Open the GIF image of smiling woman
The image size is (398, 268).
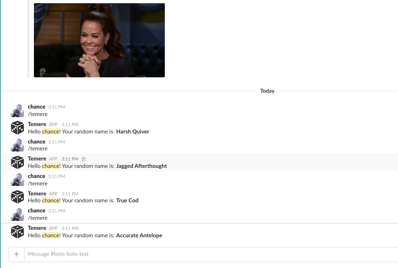click(99, 40)
